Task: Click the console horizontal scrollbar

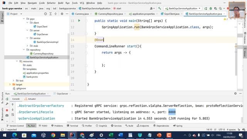Action: [111, 122]
